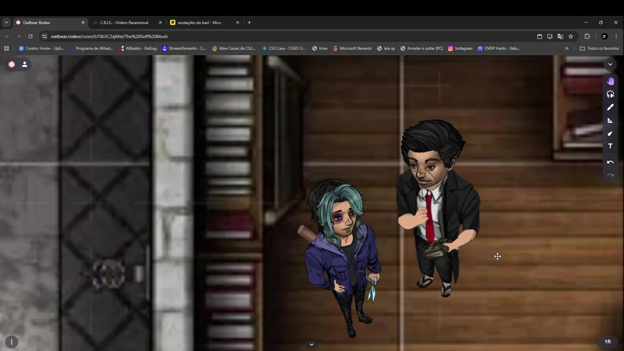Click the 1ft grid scale label
Screen dimensions: 624x351
(607, 342)
